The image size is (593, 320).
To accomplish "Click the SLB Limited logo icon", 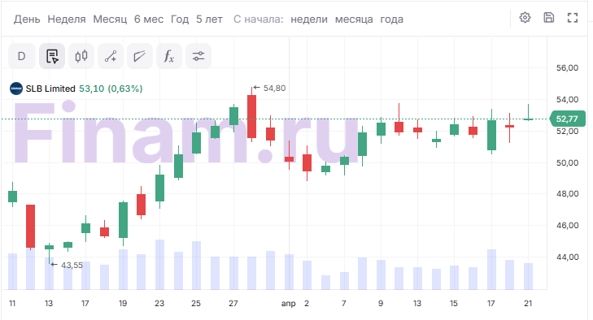I will click(x=16, y=89).
